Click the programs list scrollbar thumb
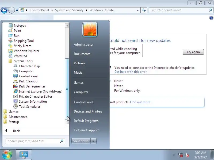Screen dimensions: 214x160 click(x=67, y=89)
